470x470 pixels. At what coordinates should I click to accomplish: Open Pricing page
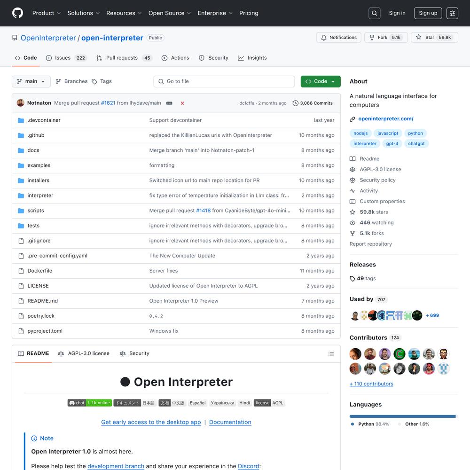pyautogui.click(x=249, y=13)
